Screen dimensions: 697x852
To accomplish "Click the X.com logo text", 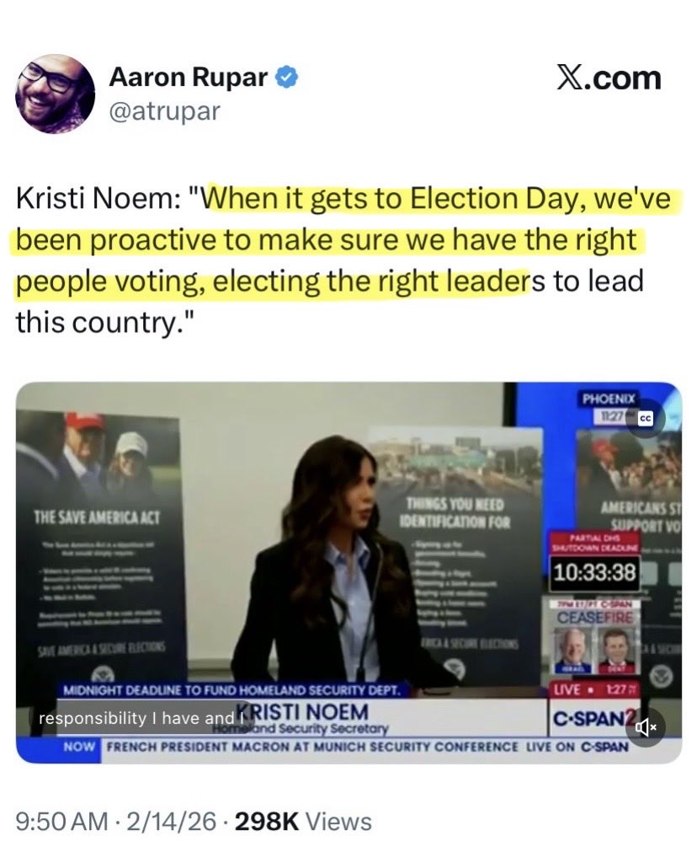I will 609,78.
